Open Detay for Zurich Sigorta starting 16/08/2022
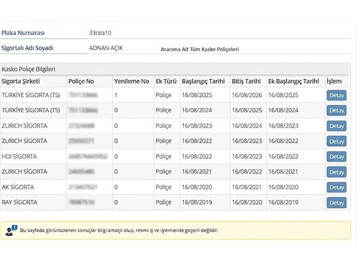The width and height of the screenshot is (357, 267). tap(337, 141)
